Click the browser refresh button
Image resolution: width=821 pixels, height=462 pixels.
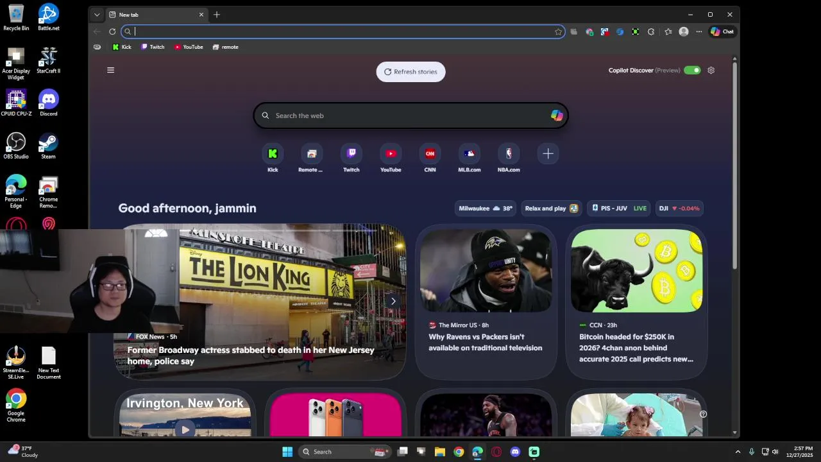[x=112, y=31]
